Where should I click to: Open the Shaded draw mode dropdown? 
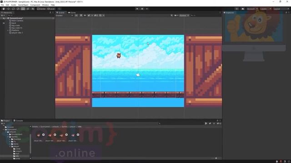(x=64, y=15)
